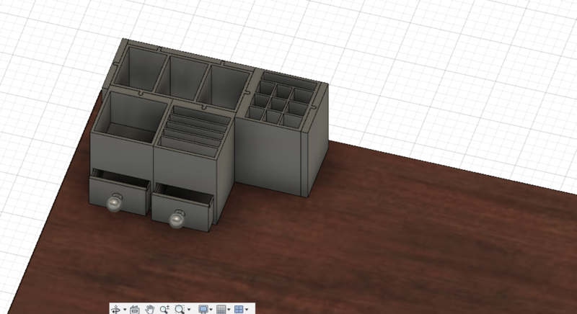Click the nine-cell grid compartment module
577x314 pixels.
281,103
